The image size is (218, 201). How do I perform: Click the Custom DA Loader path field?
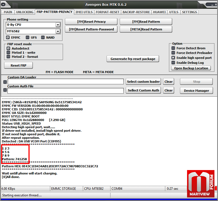tap(66, 82)
